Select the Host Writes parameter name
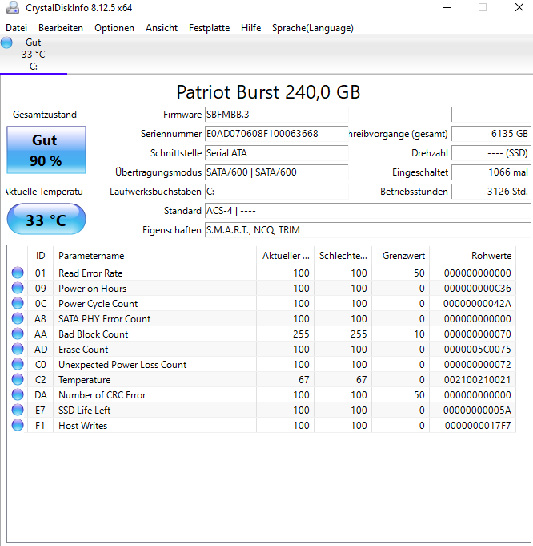 click(82, 426)
